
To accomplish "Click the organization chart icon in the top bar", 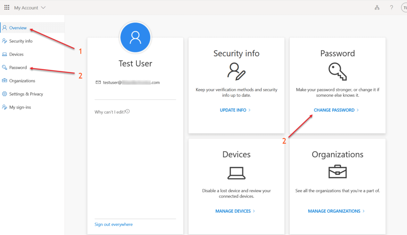I will [x=377, y=7].
